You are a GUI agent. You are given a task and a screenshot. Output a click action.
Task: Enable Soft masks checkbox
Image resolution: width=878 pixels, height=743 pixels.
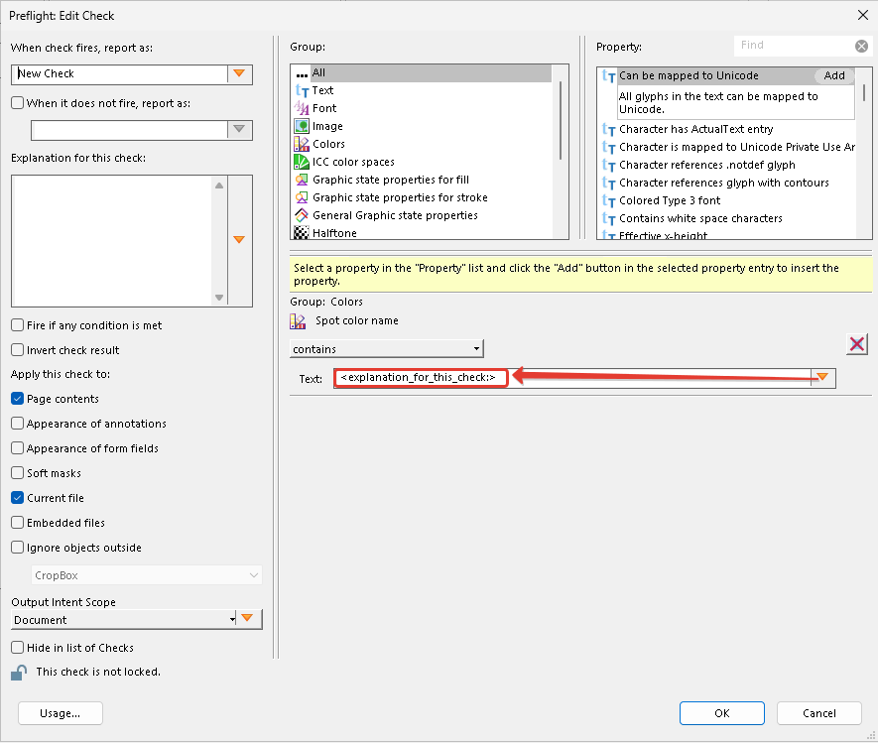coord(17,473)
